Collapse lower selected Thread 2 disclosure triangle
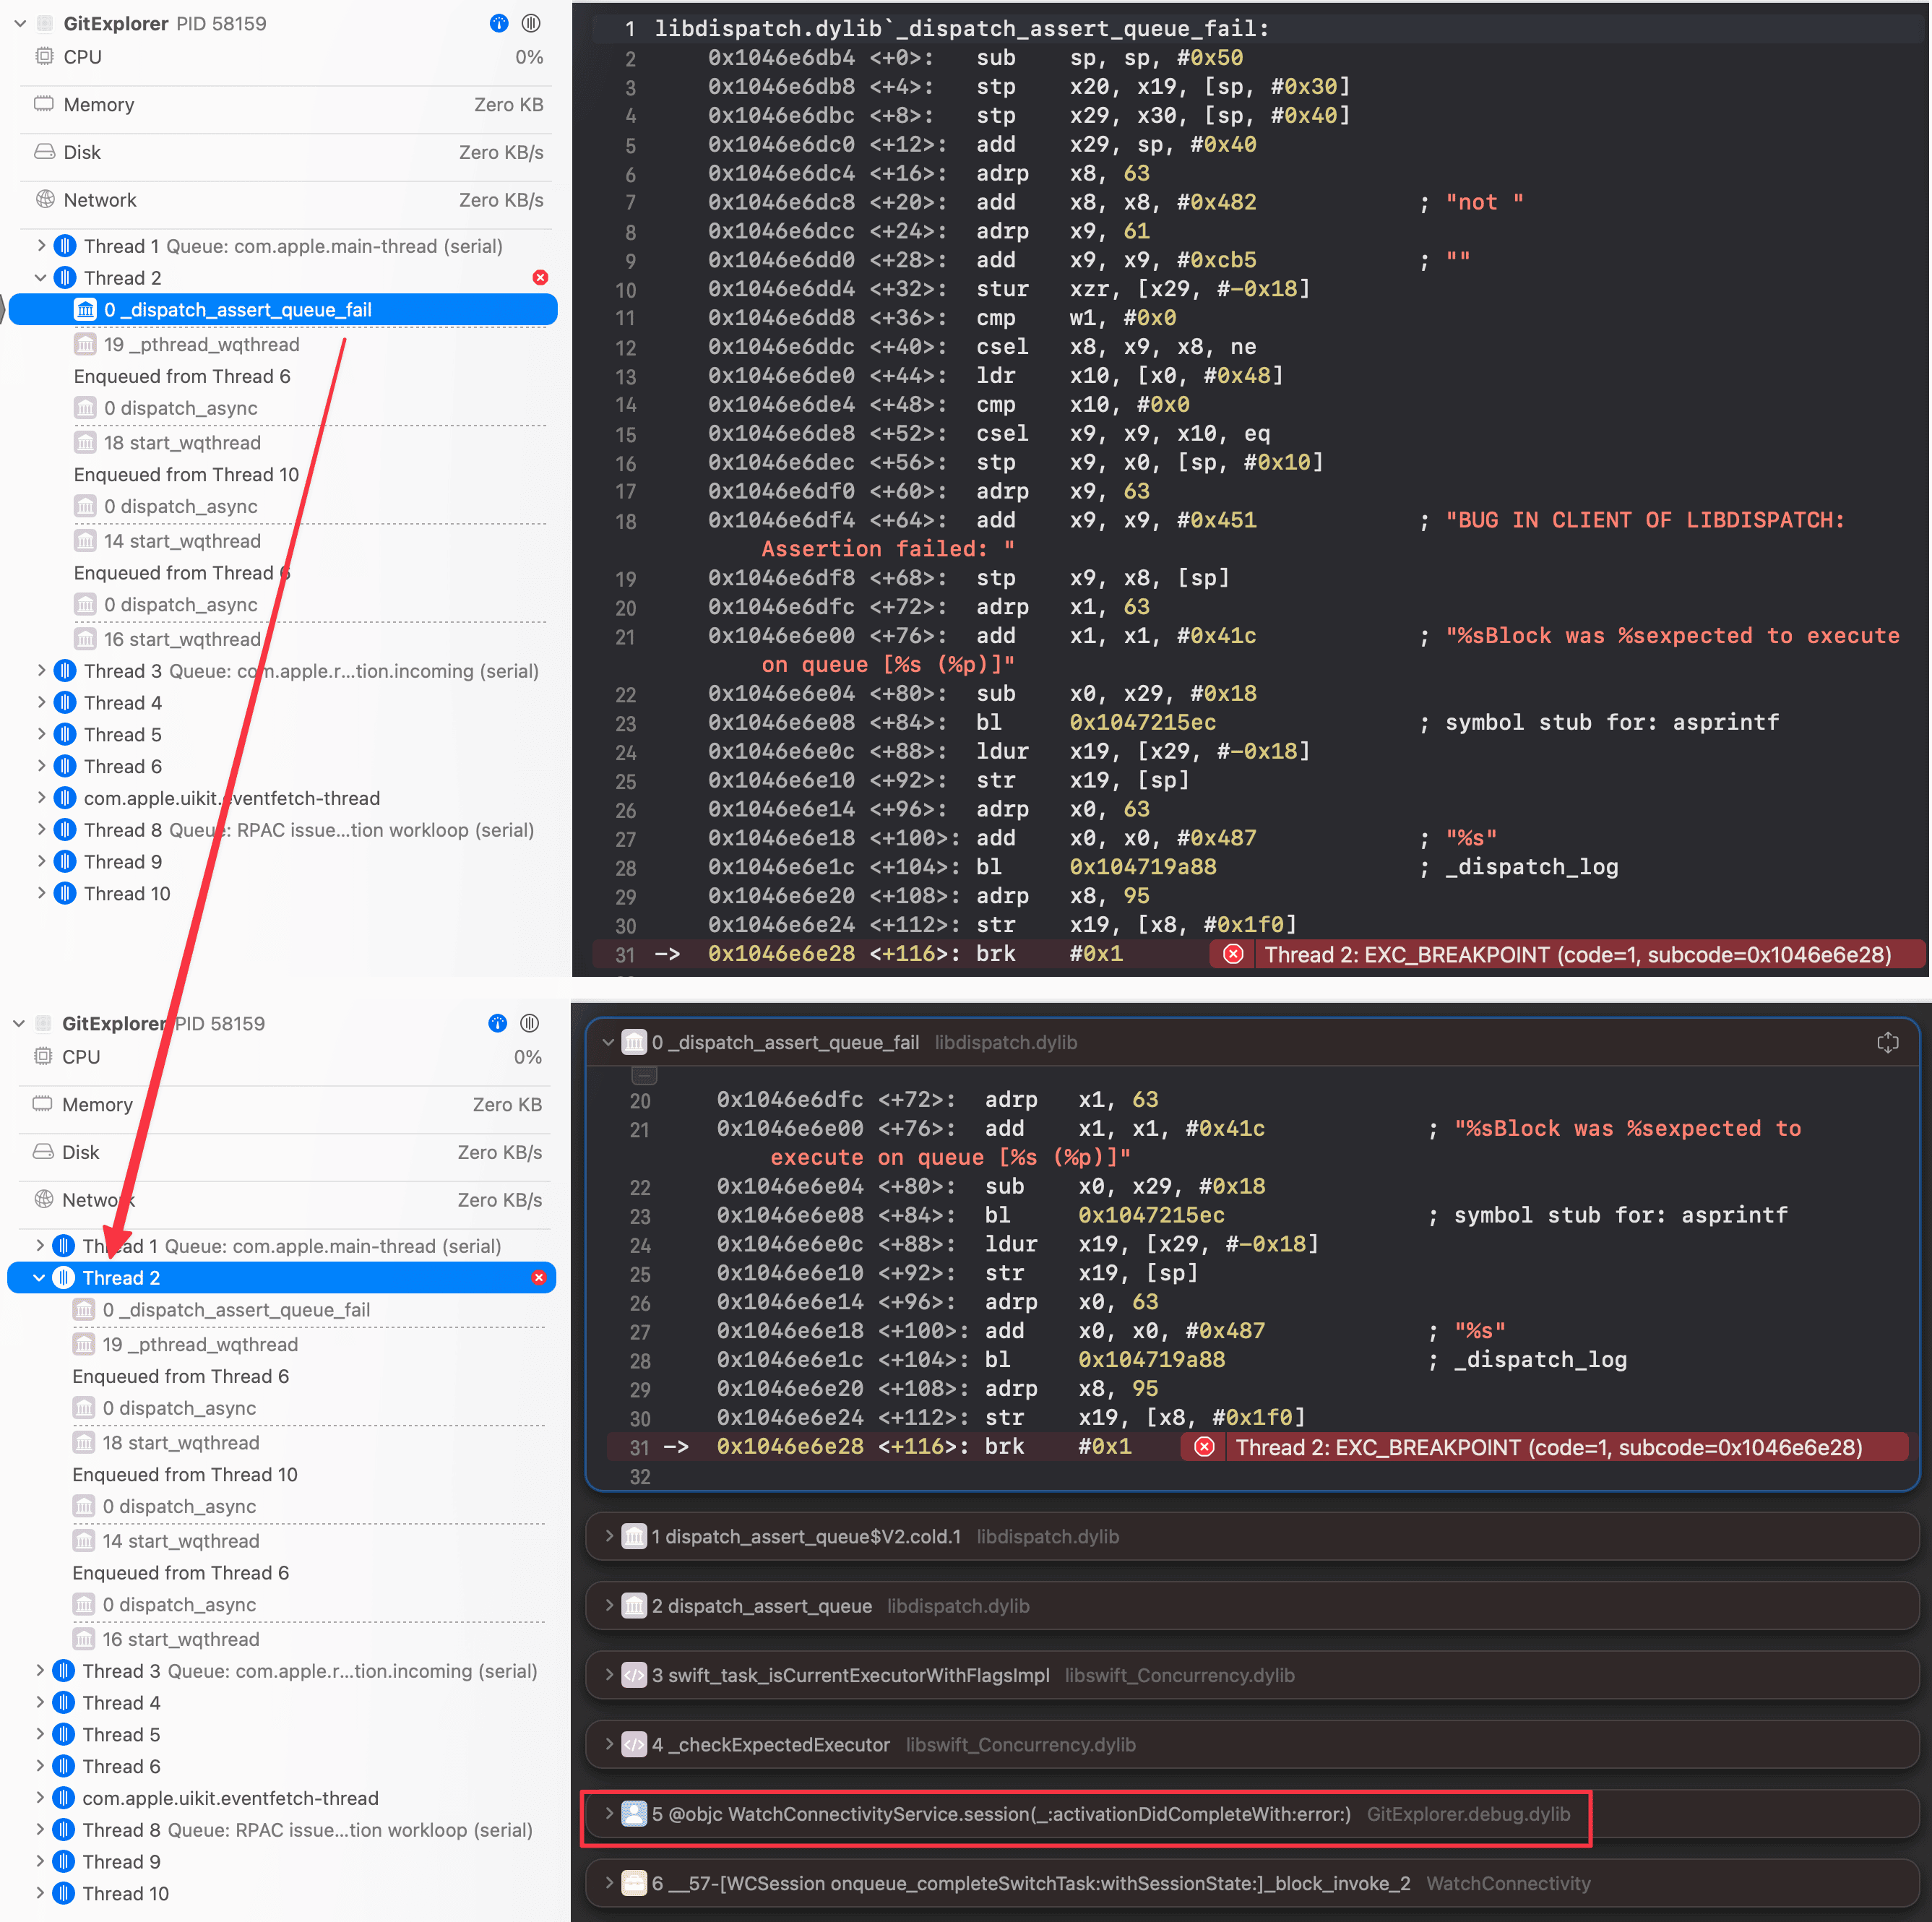The height and width of the screenshot is (1922, 1932). pos(40,1278)
